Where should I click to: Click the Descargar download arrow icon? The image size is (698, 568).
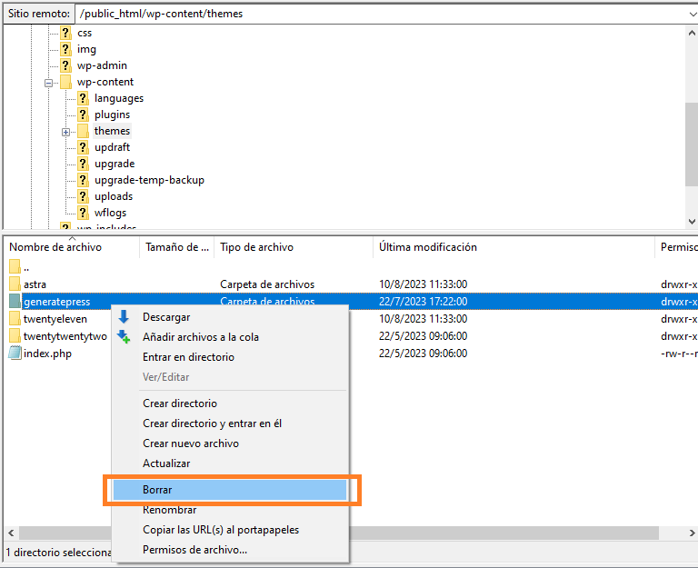pos(124,317)
